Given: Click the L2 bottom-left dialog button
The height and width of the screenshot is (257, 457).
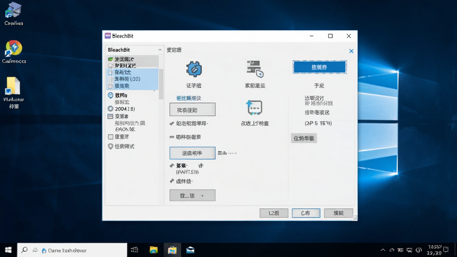Looking at the screenshot, I should [274, 213].
